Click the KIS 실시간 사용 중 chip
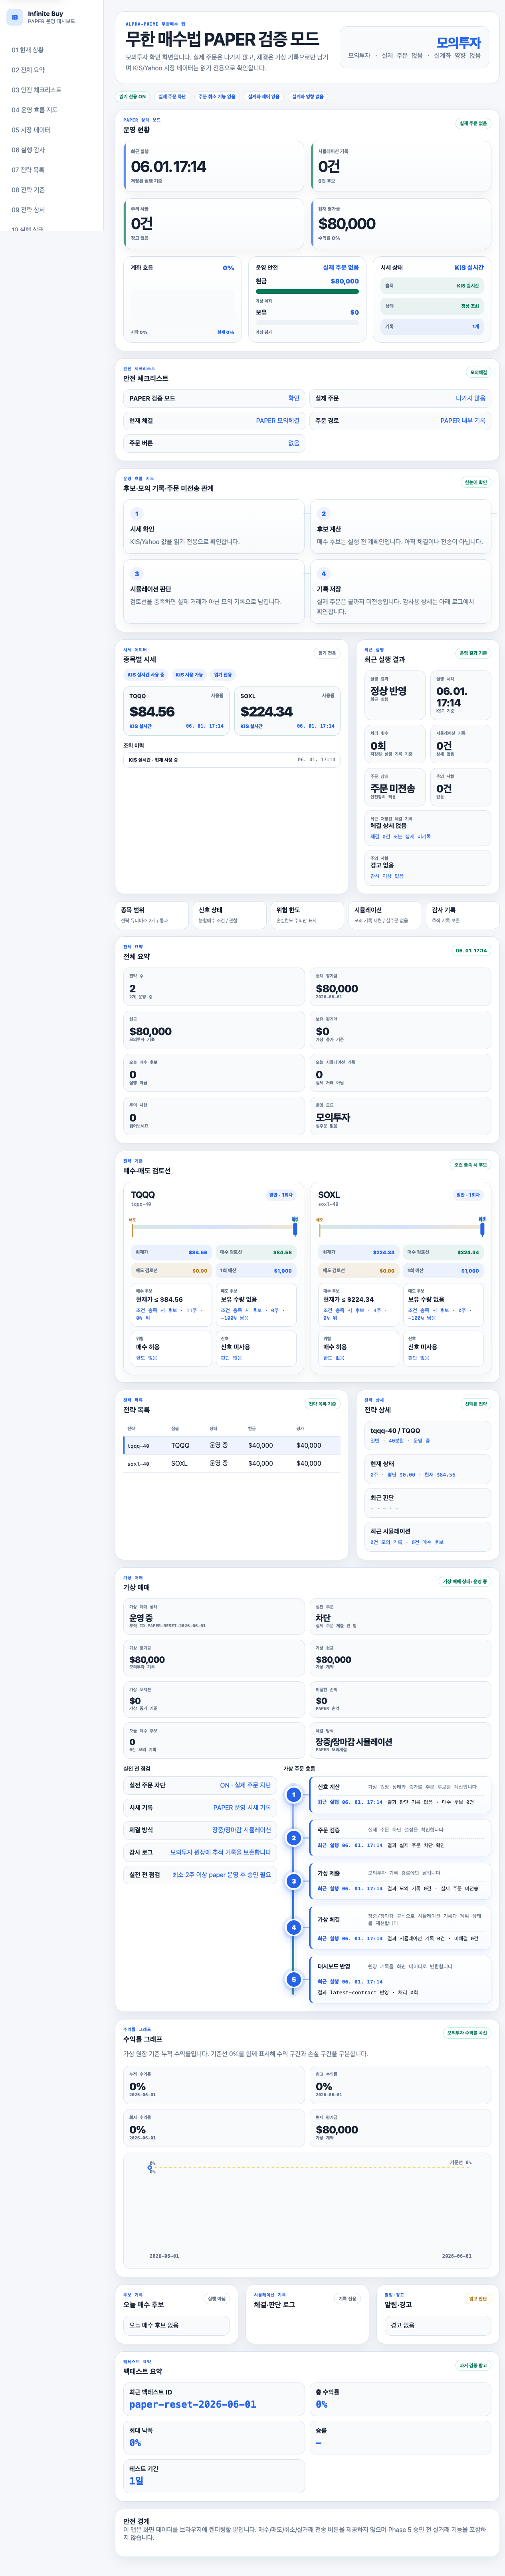The height and width of the screenshot is (2576, 505). [x=146, y=675]
